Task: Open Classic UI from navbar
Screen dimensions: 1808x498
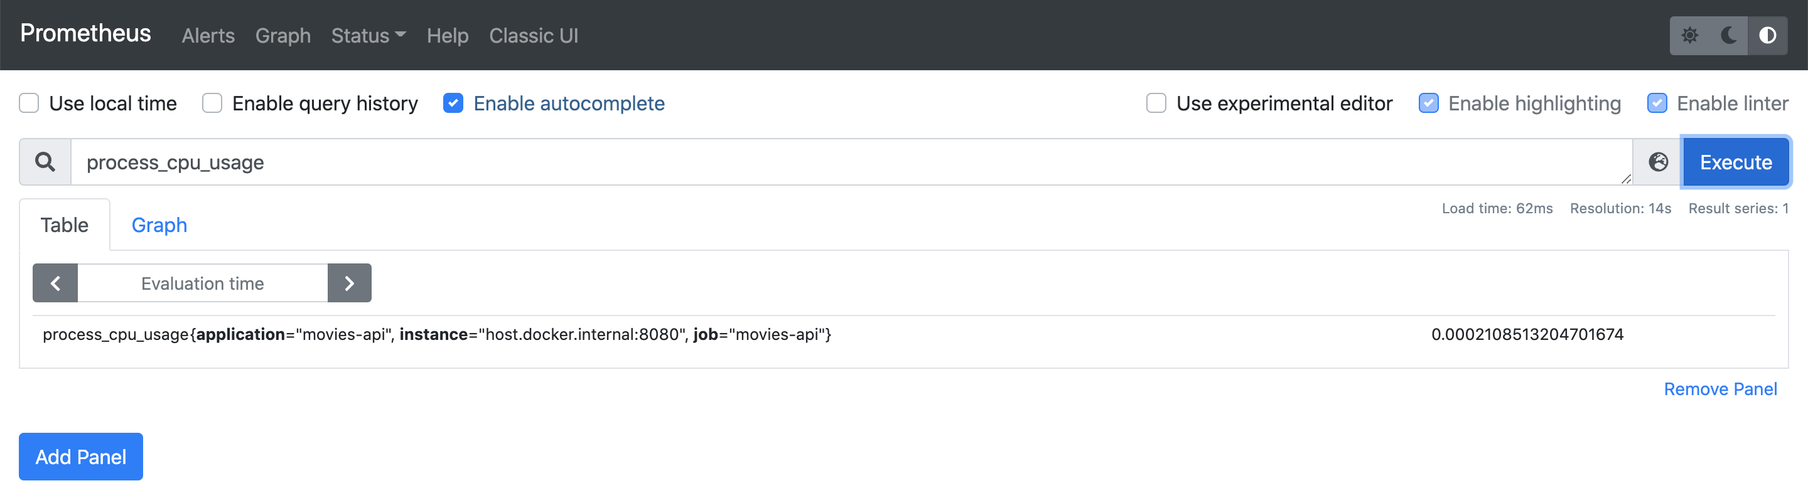Action: click(x=534, y=36)
